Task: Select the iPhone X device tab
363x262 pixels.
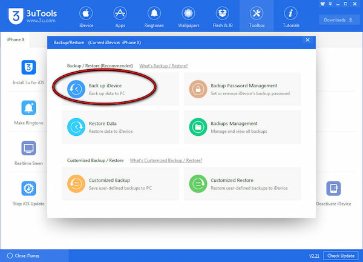Action: (x=15, y=39)
